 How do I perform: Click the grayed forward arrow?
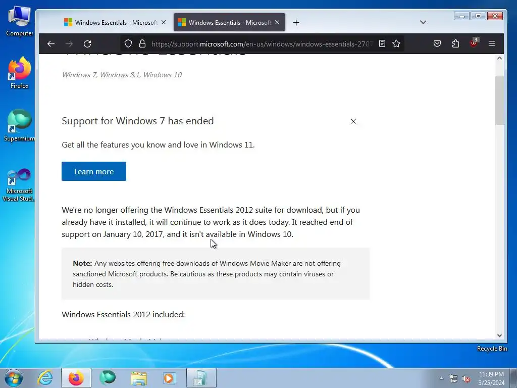coord(69,44)
